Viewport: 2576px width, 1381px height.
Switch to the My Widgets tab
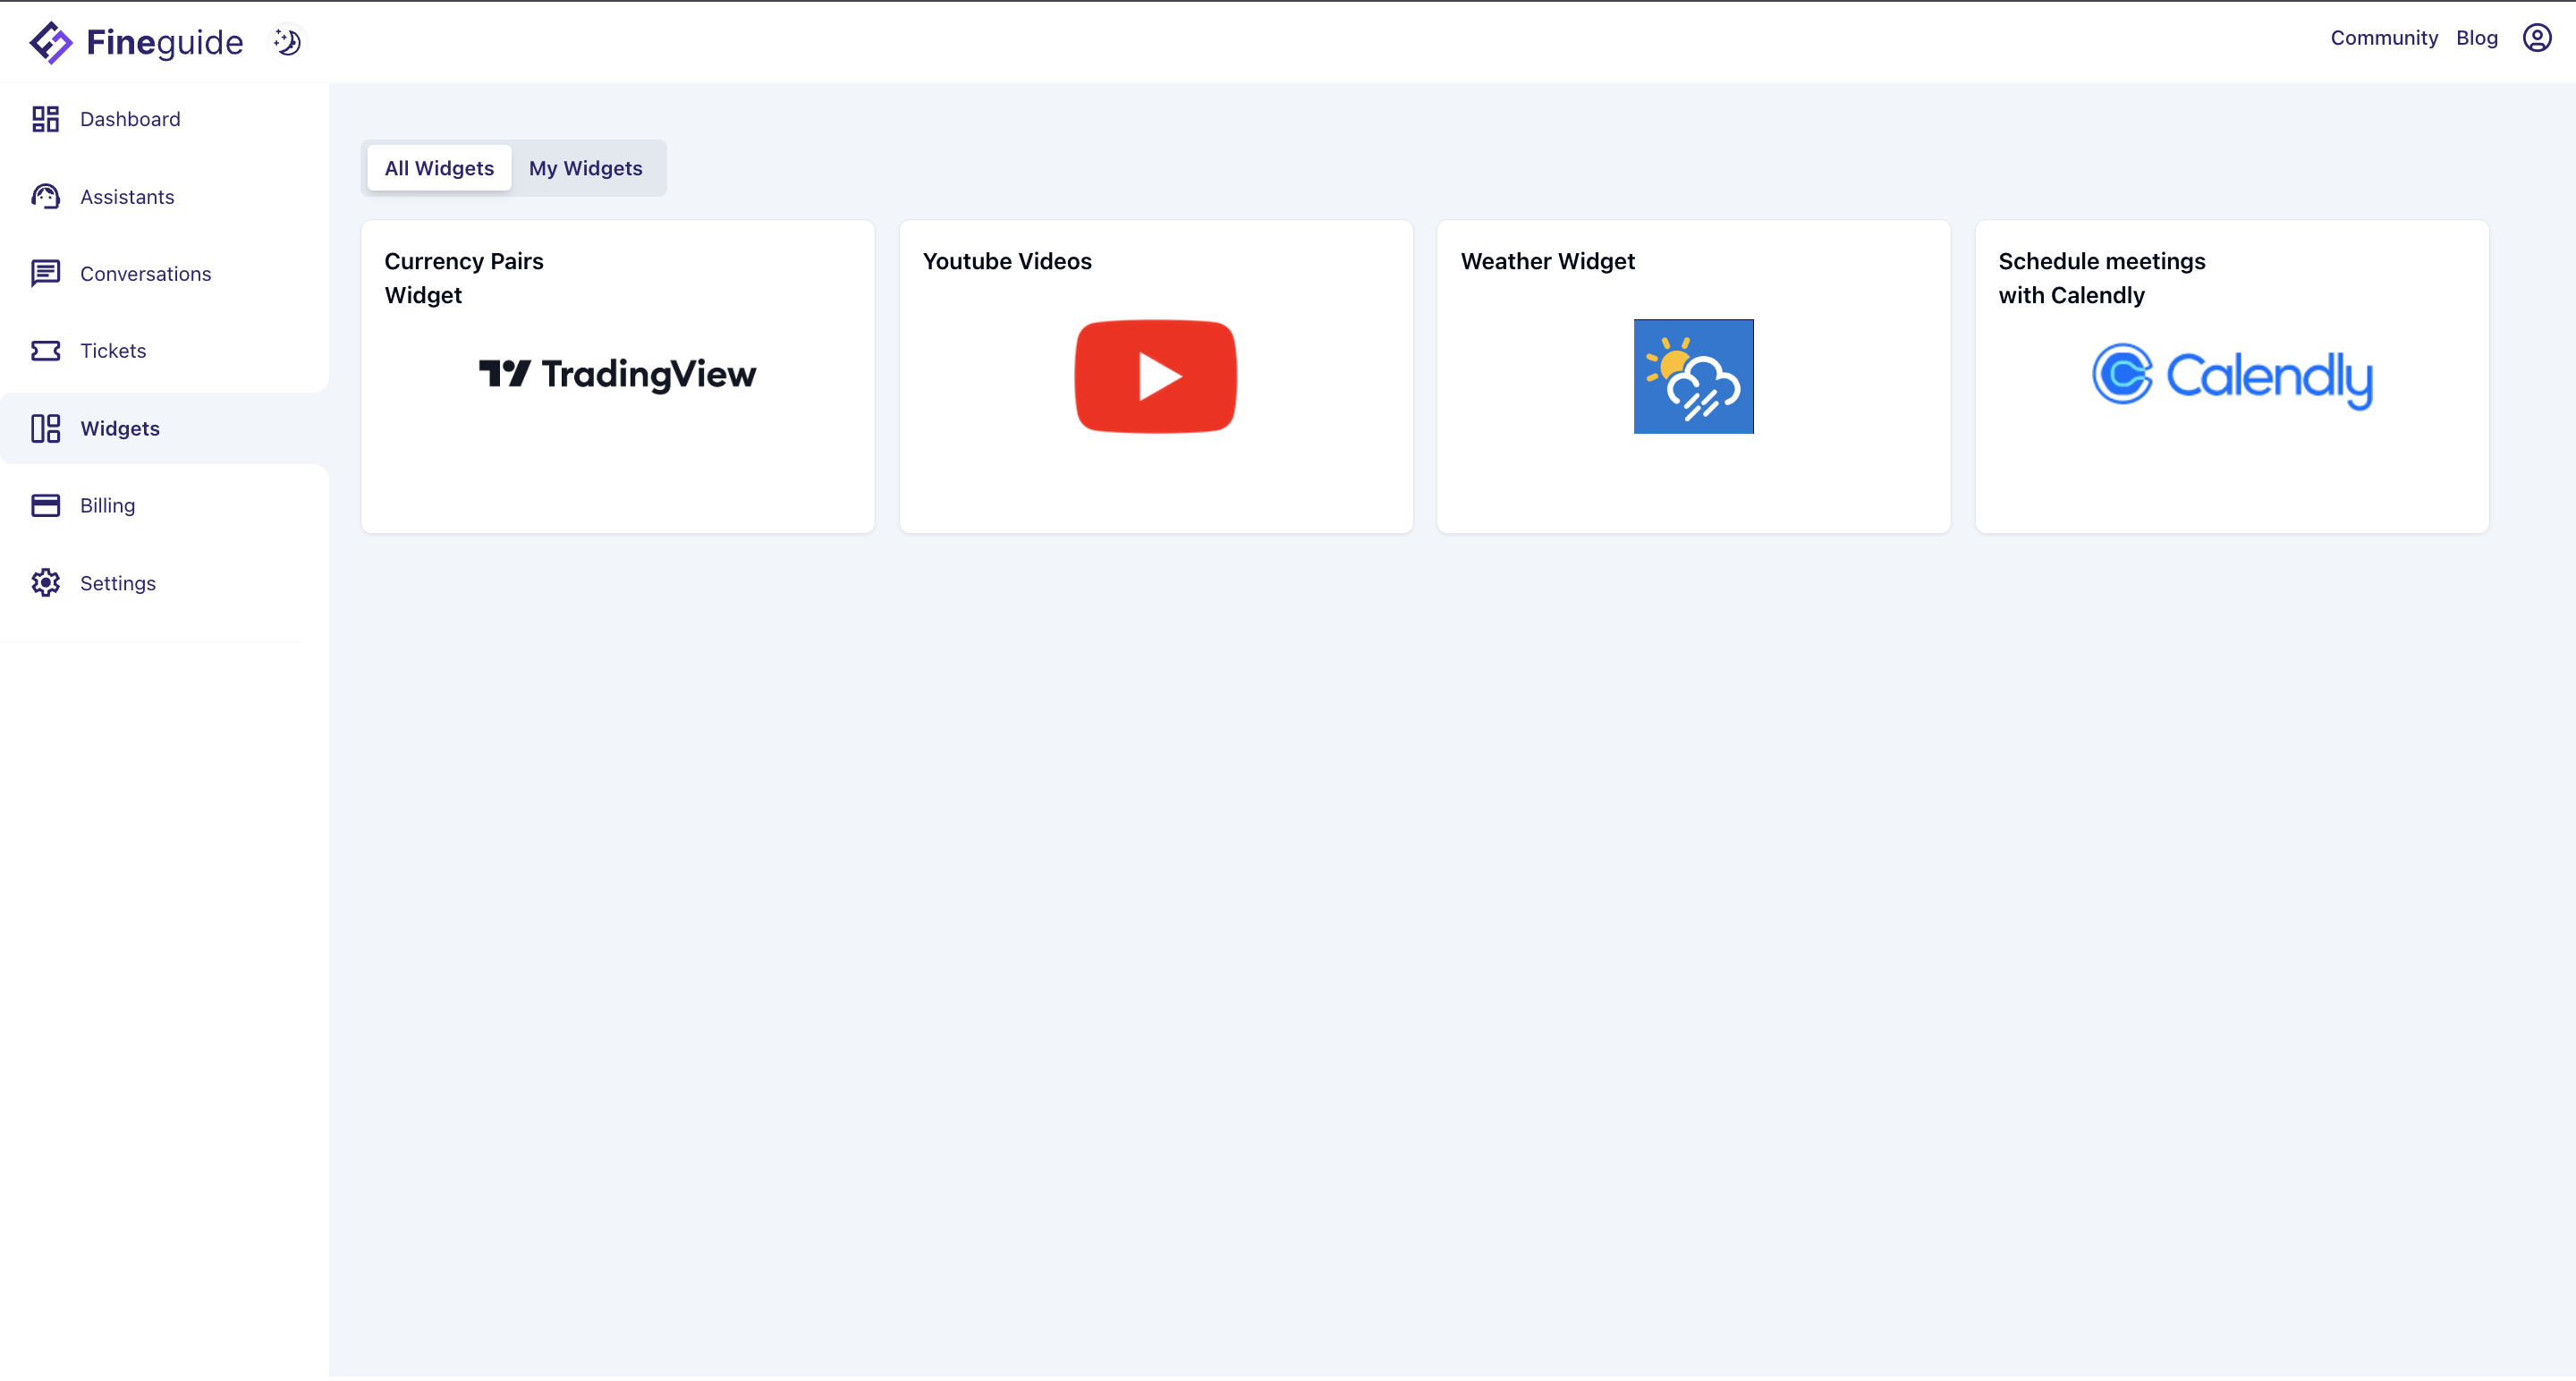tap(585, 168)
